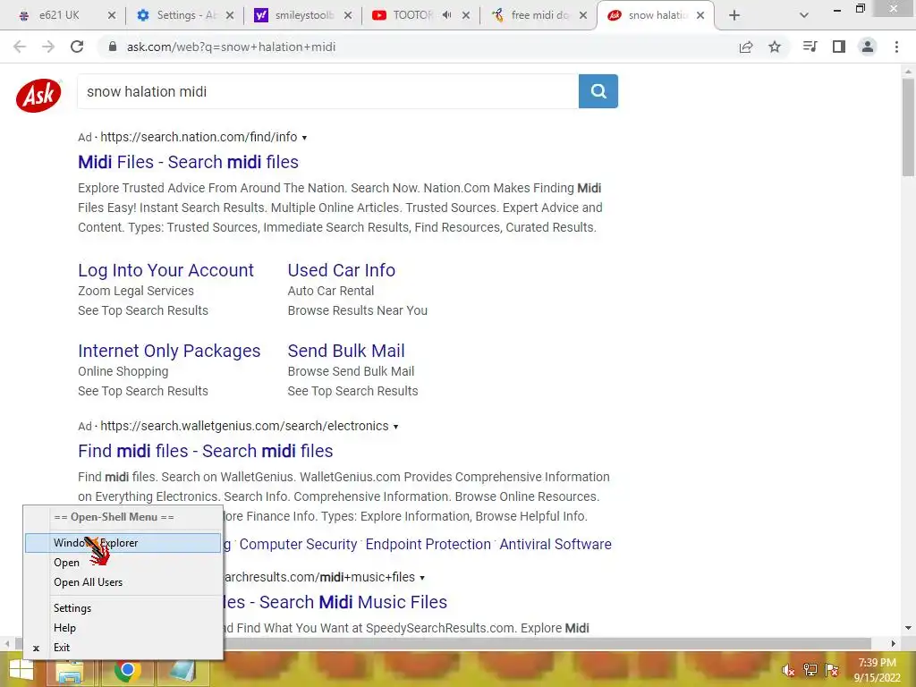Bookmark this tab with the star
Screen dimensions: 916x687
[775, 47]
